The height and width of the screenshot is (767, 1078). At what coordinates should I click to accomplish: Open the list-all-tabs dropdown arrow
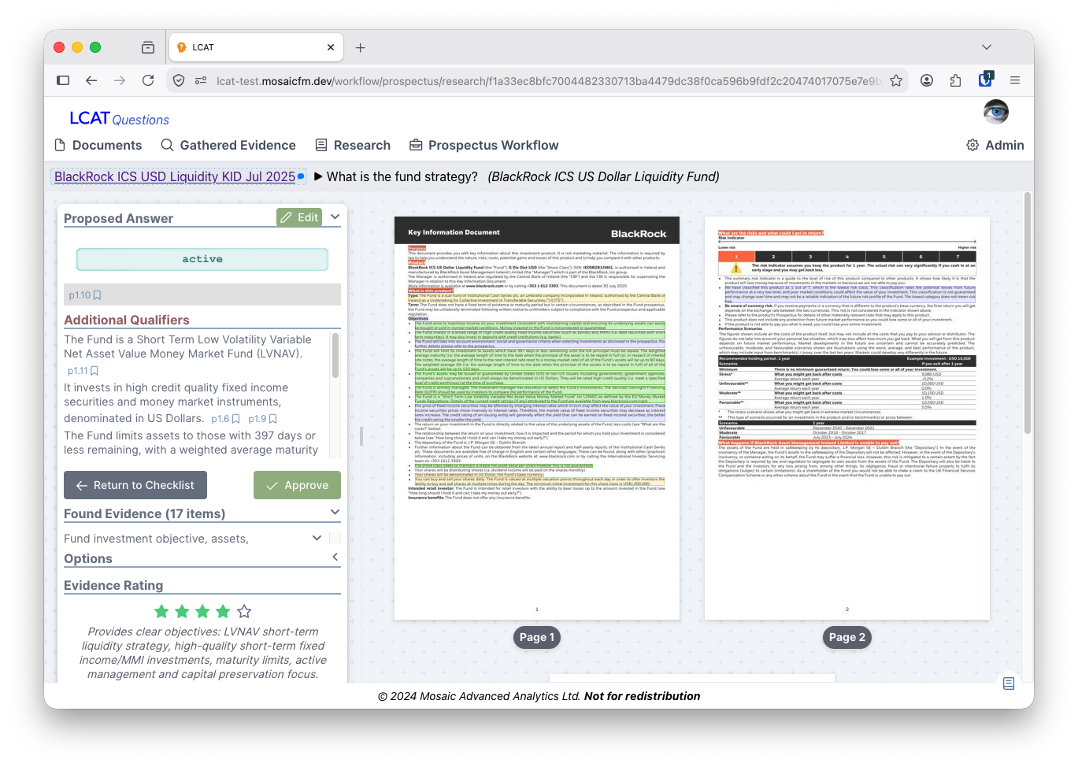click(987, 47)
